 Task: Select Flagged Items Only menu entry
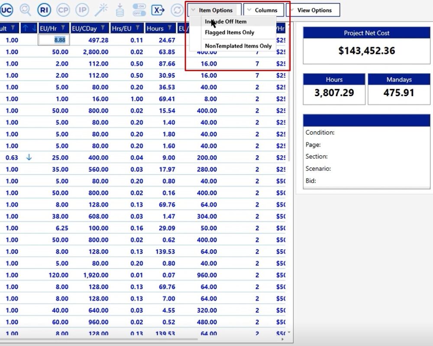click(229, 32)
